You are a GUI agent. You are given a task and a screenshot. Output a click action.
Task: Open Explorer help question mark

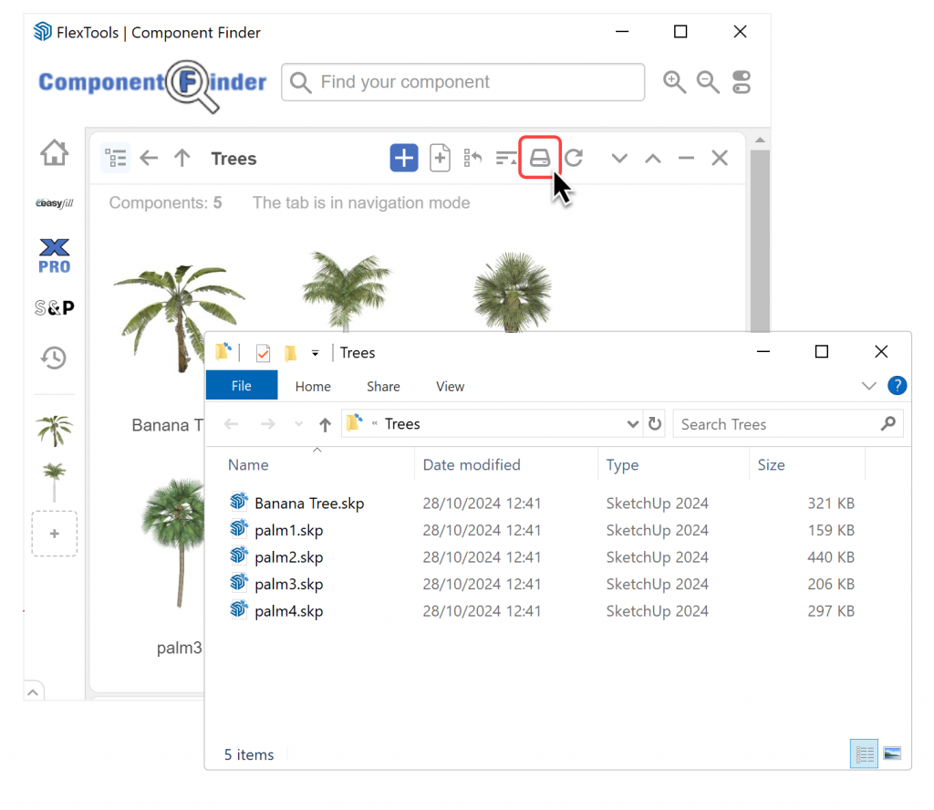tap(897, 386)
